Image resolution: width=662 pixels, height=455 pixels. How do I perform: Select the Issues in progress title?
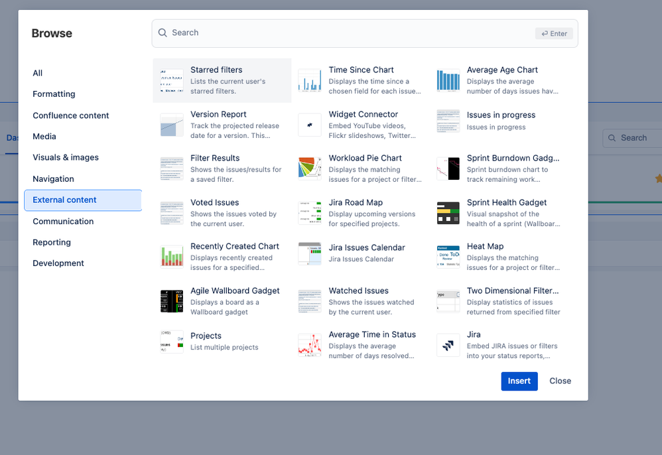501,115
